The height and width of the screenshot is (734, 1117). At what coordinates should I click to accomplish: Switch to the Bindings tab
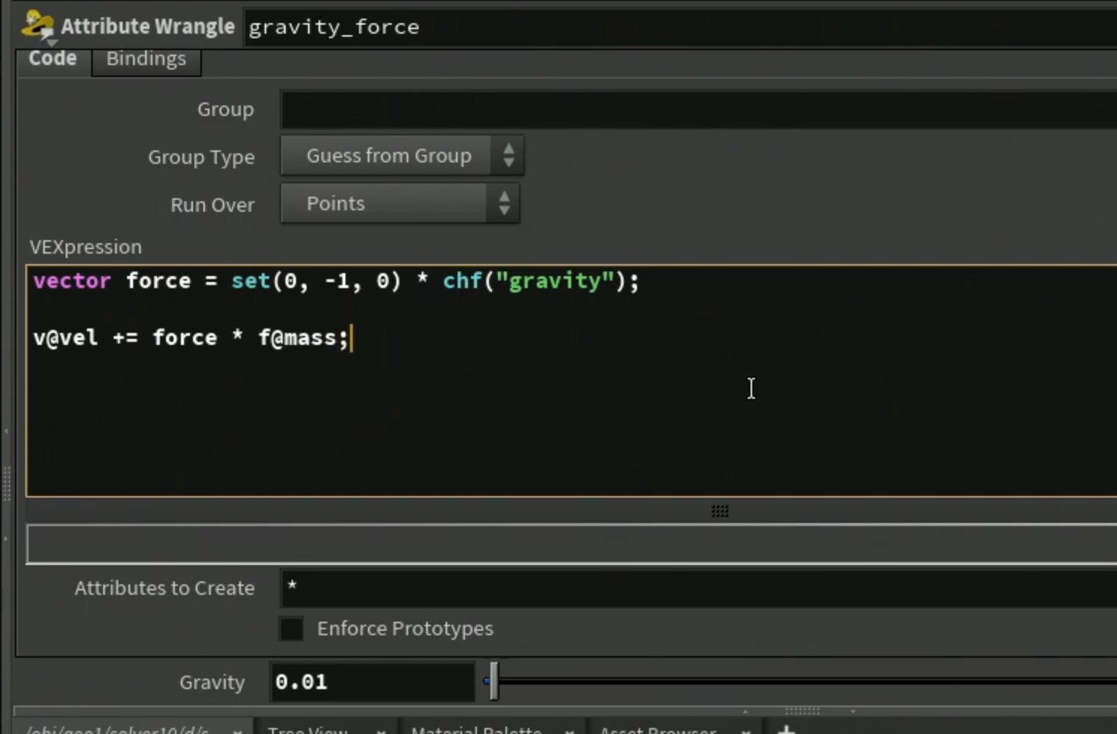tap(146, 58)
